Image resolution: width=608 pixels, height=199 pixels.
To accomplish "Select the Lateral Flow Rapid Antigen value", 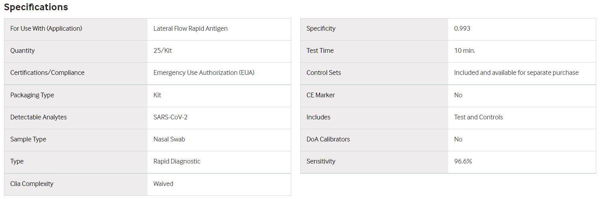I will (x=190, y=28).
